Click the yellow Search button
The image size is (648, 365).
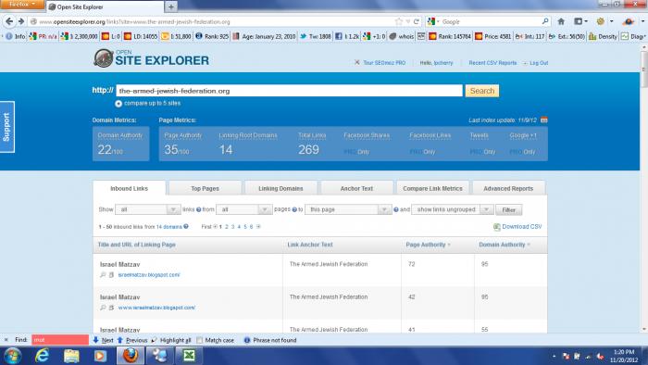[x=482, y=91]
